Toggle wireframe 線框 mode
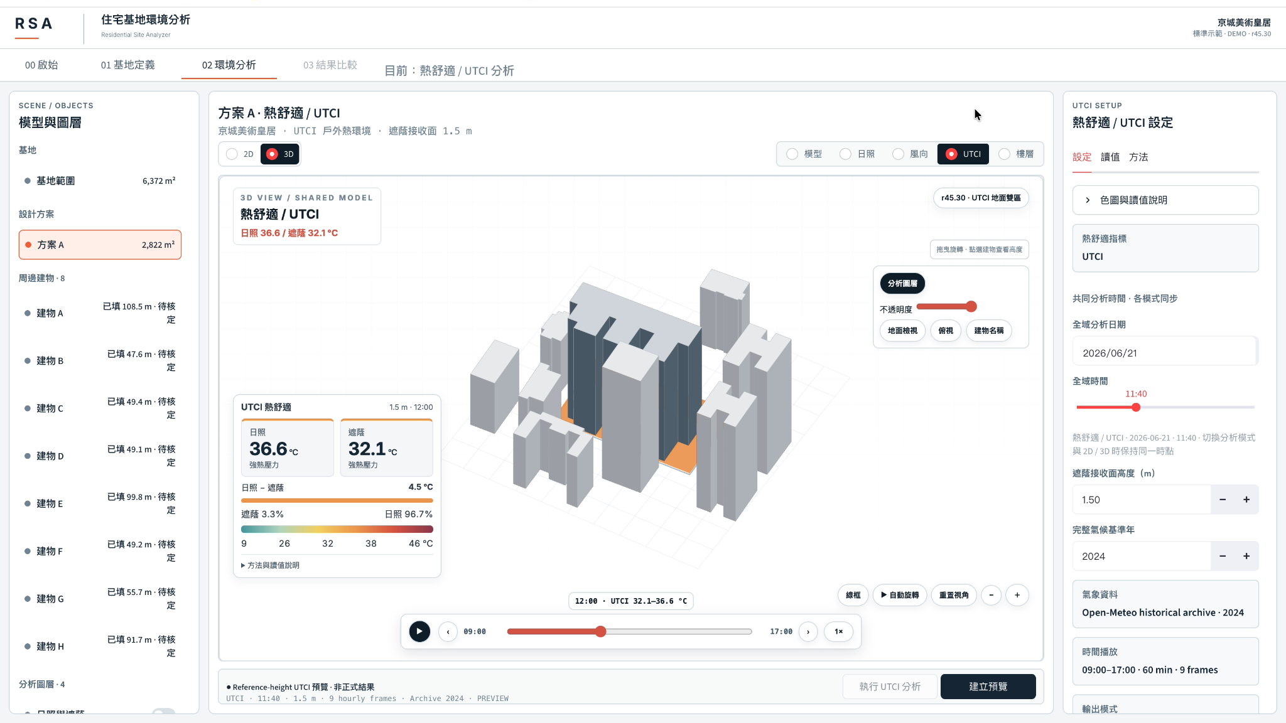The image size is (1286, 723). (853, 595)
